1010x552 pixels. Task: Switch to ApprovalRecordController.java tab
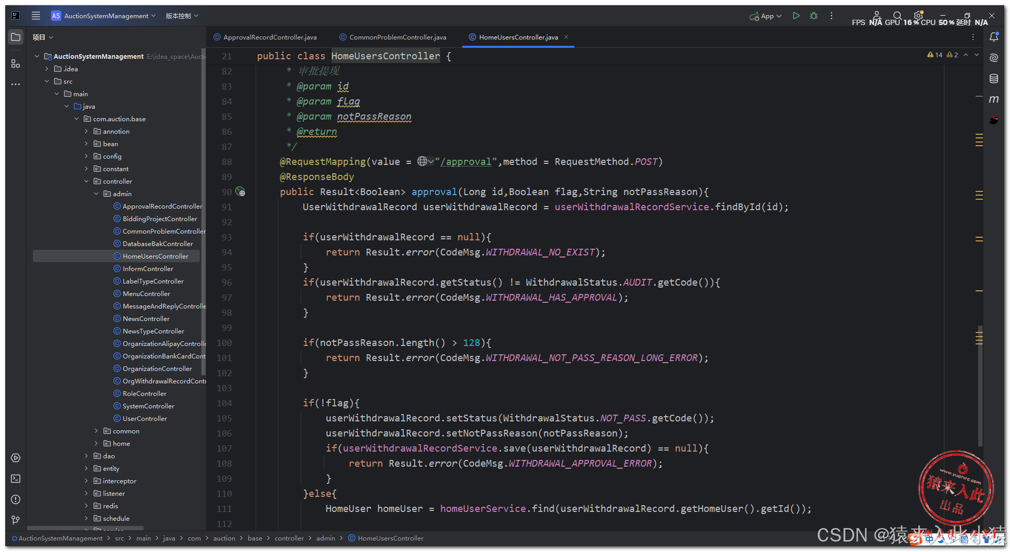click(265, 37)
